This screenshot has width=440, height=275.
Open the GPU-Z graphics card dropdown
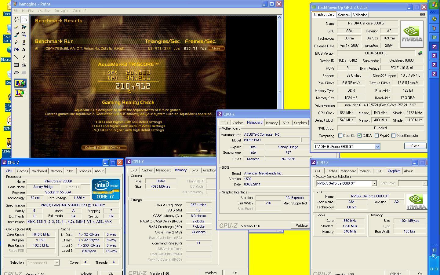377,147
